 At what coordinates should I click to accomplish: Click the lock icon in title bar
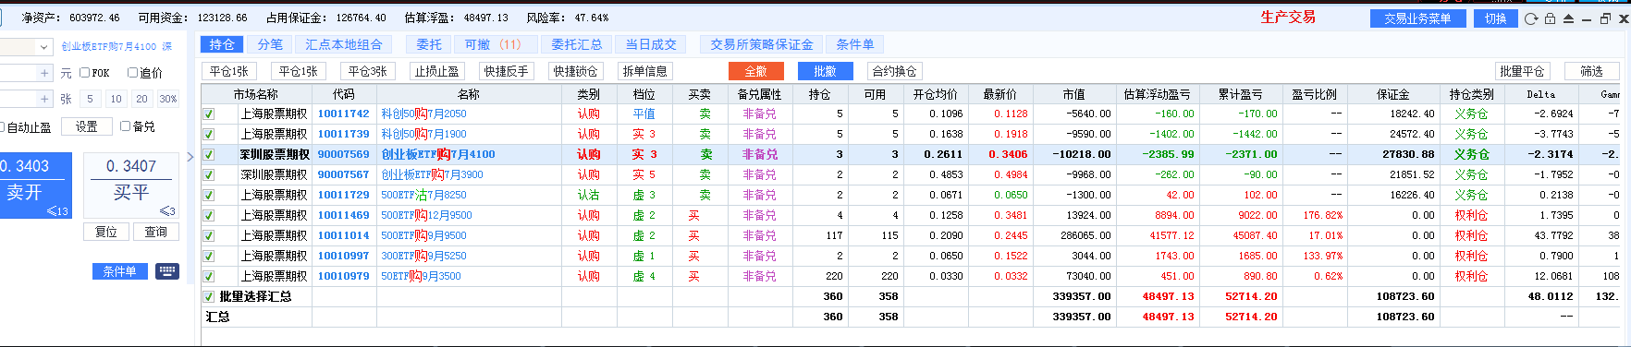(x=1551, y=18)
